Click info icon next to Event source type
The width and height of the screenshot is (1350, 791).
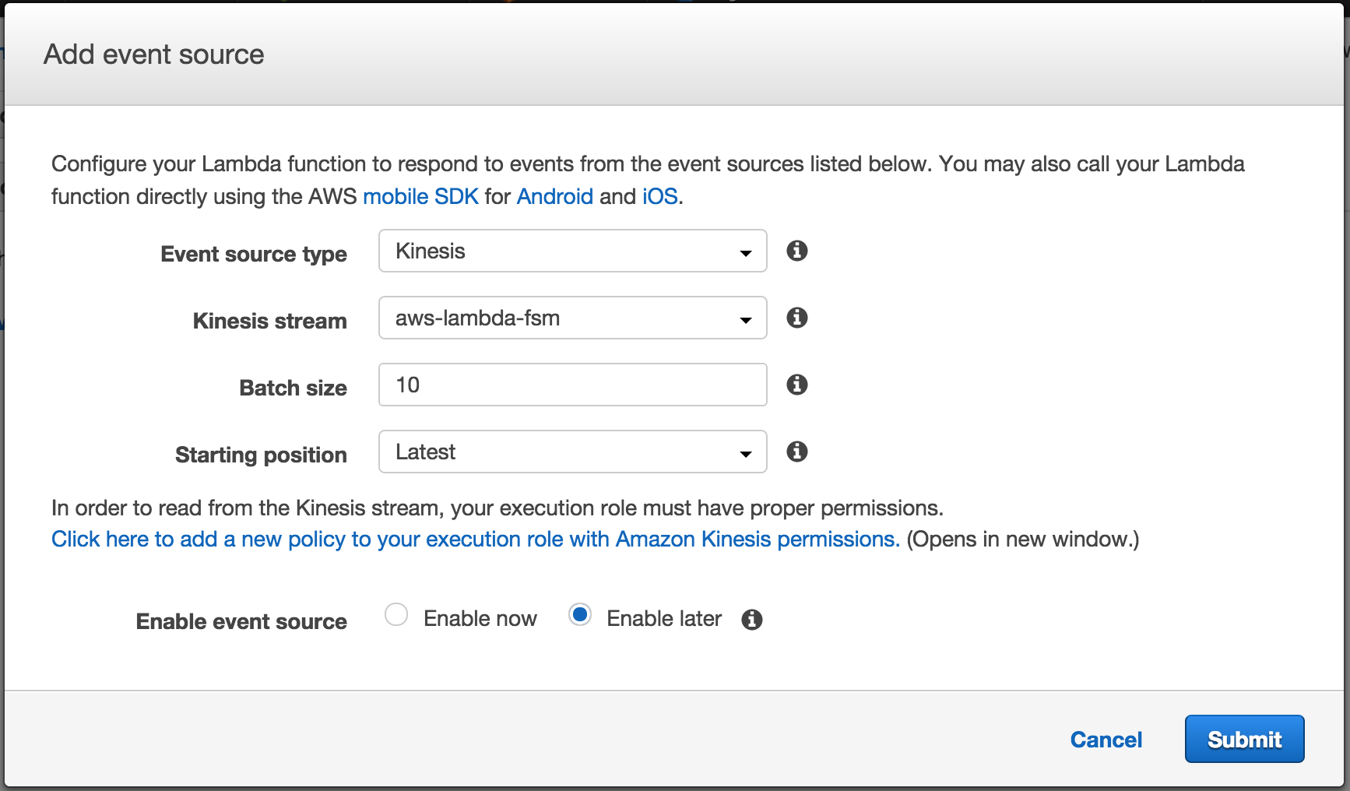796,251
